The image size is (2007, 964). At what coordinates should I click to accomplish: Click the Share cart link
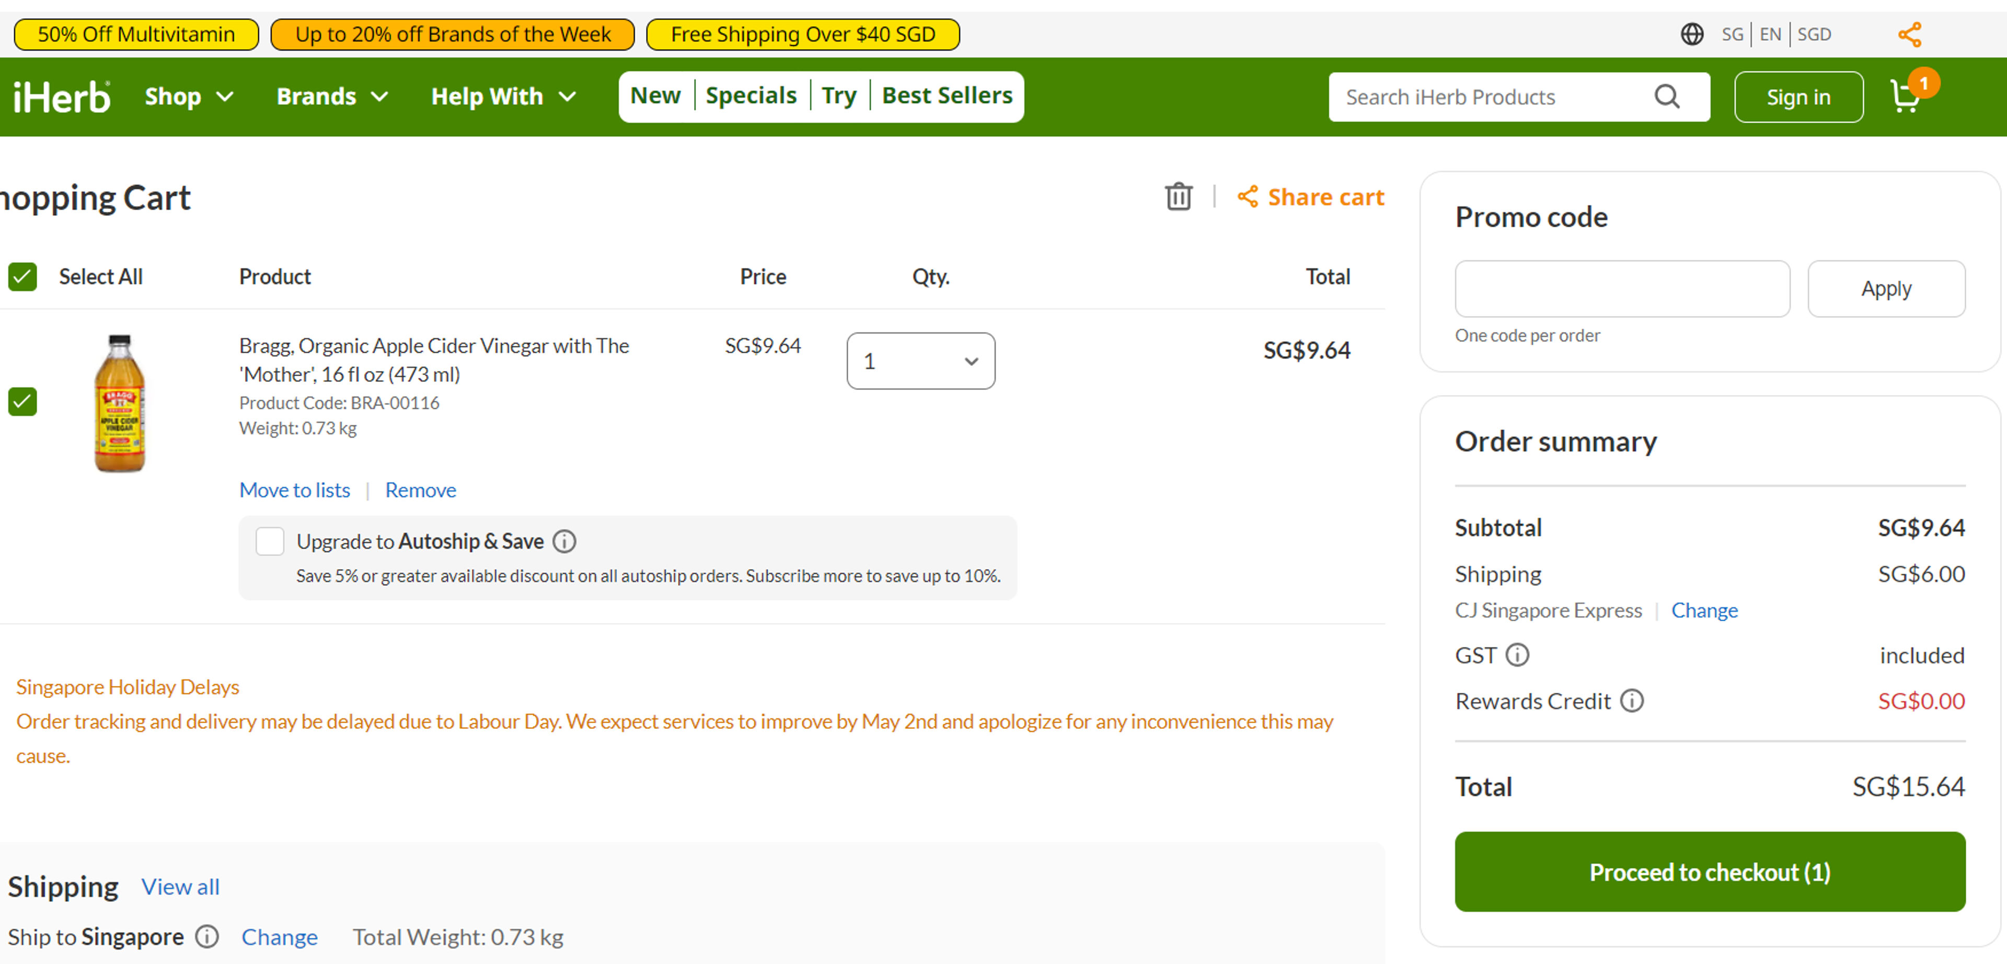tap(1310, 197)
